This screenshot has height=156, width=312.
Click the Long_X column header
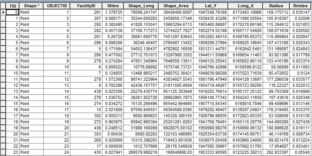[x=245, y=6]
